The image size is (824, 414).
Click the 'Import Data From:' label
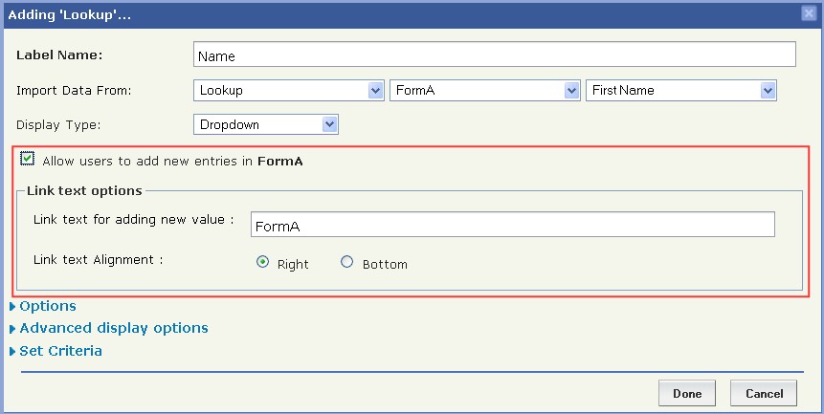point(74,90)
